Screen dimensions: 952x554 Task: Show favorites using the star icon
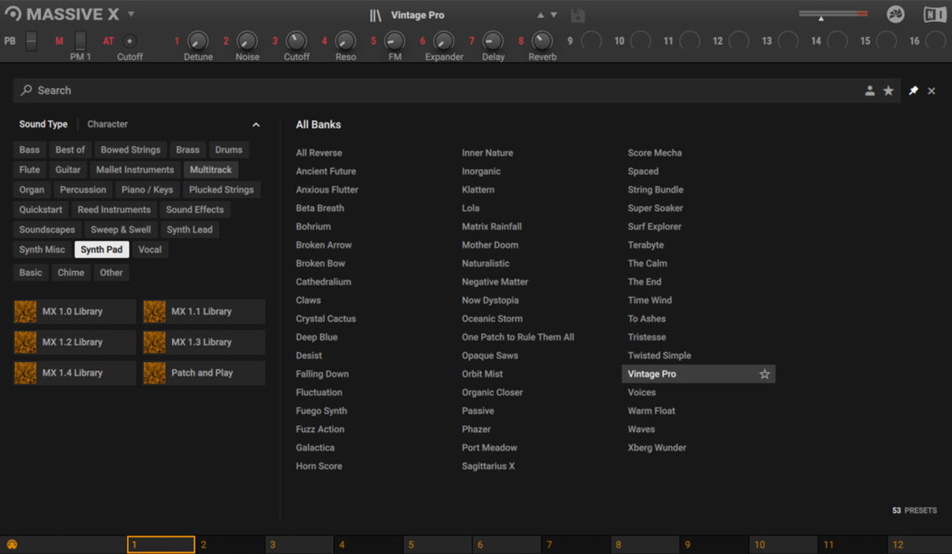889,90
